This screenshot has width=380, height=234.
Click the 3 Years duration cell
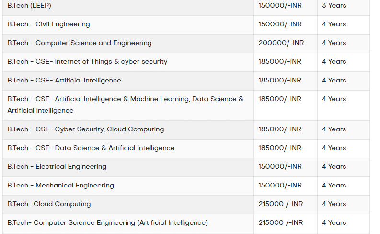[334, 6]
